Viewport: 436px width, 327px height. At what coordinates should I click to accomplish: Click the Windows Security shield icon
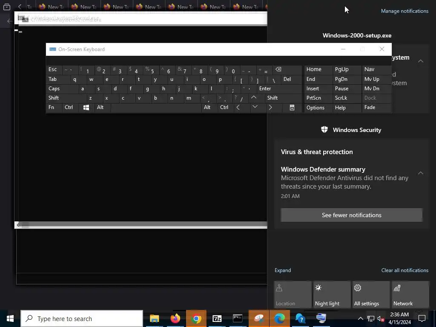click(x=324, y=129)
